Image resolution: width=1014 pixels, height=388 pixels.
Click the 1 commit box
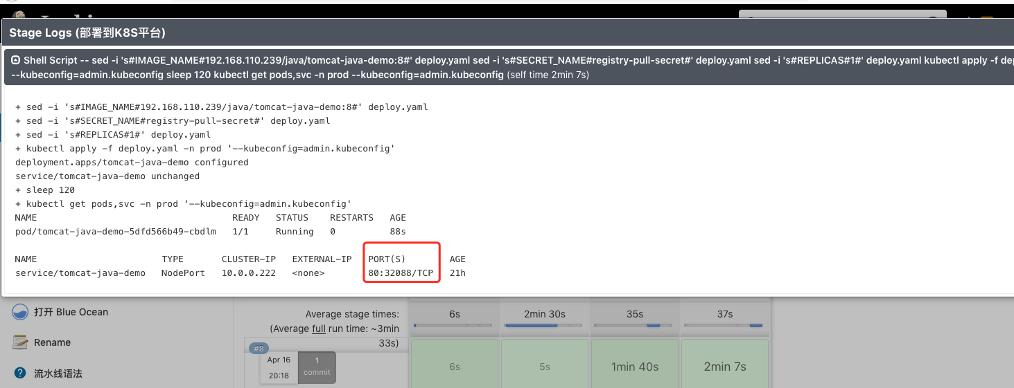coord(317,366)
